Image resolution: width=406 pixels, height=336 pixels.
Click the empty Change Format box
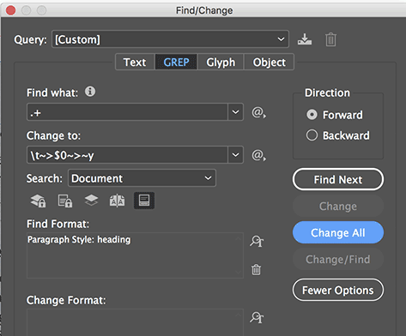tap(135, 322)
